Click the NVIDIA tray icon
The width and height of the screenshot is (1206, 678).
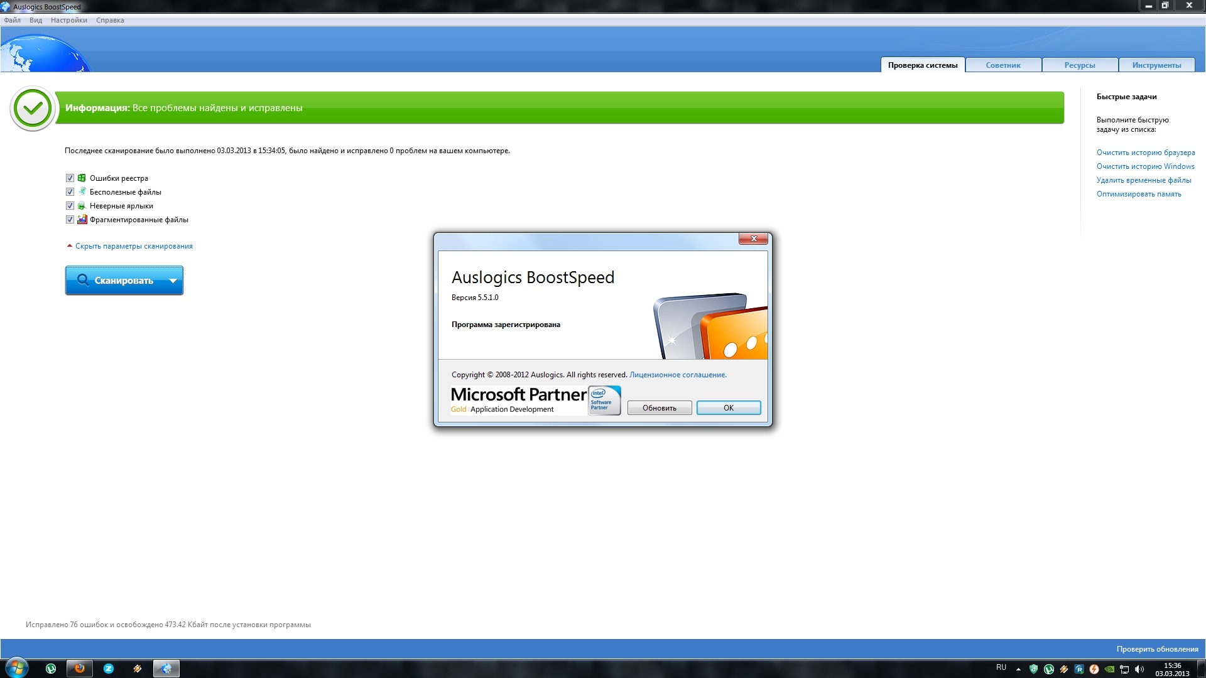[1109, 669]
